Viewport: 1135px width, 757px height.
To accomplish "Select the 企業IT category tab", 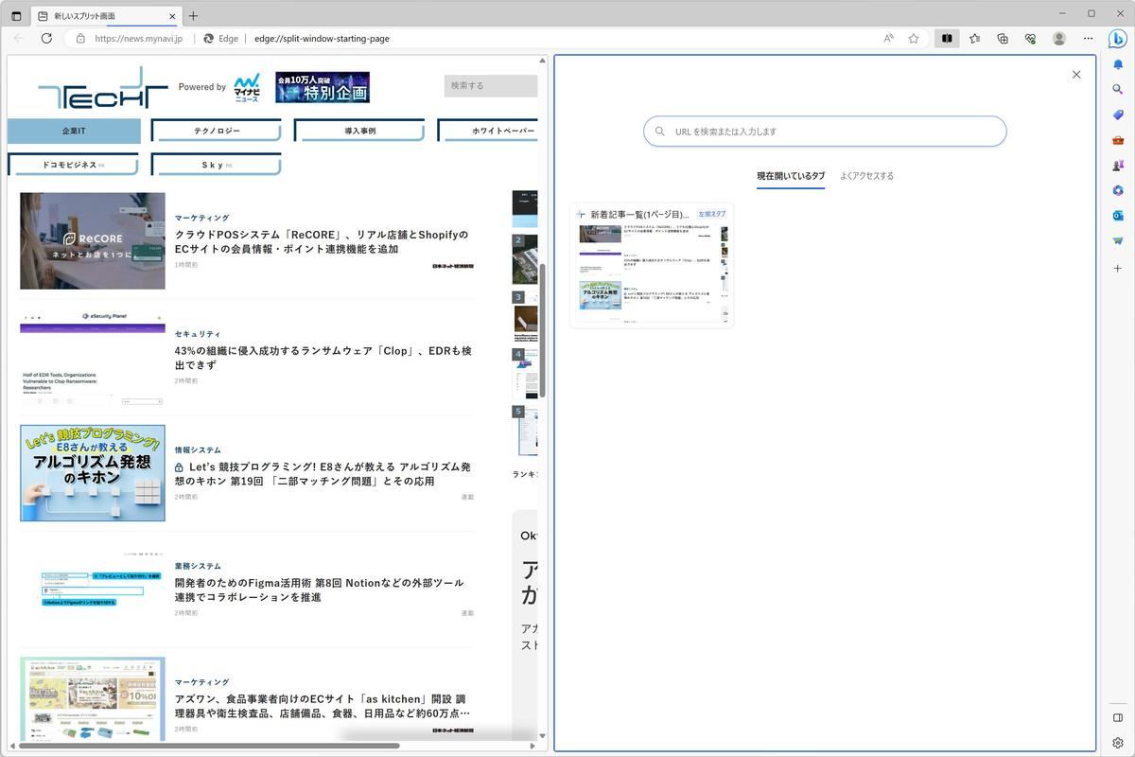I will pyautogui.click(x=74, y=131).
